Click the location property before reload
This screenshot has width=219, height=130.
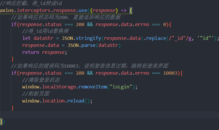(x=53, y=101)
